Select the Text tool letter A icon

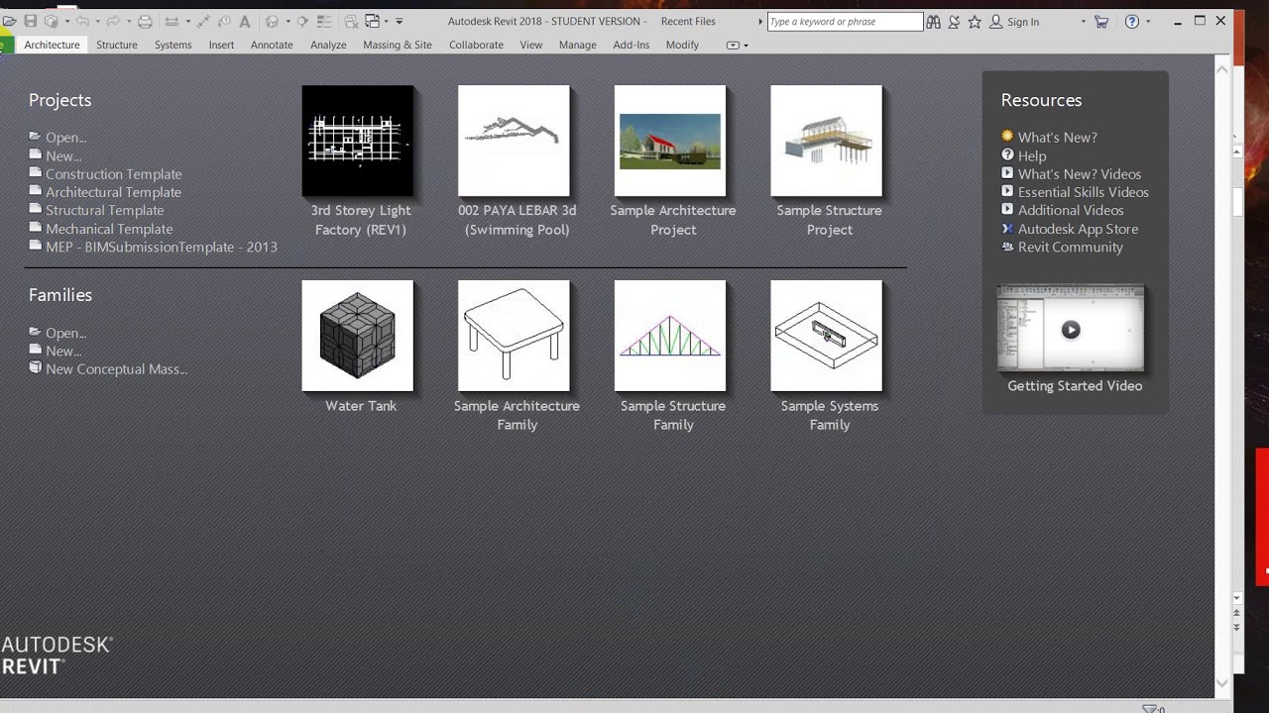click(x=245, y=21)
